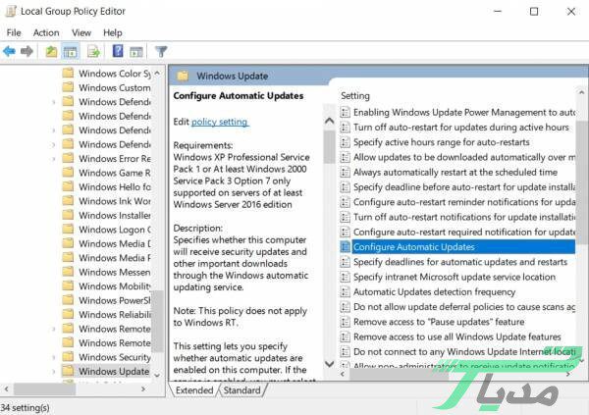Click the Forward arrow toolbar icon
This screenshot has height=415, width=589.
[27, 51]
